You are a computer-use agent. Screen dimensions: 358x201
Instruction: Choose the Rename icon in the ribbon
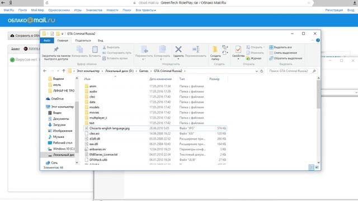click(x=196, y=49)
